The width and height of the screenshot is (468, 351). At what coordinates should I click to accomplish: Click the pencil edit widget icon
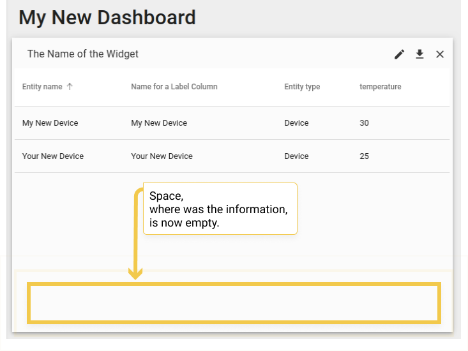(399, 54)
